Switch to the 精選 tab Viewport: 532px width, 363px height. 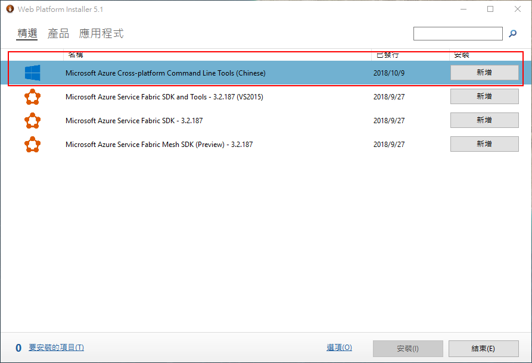27,33
